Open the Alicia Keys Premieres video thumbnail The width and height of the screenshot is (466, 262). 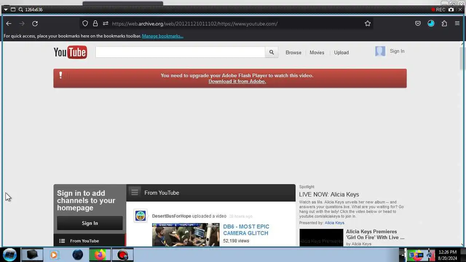pyautogui.click(x=321, y=238)
